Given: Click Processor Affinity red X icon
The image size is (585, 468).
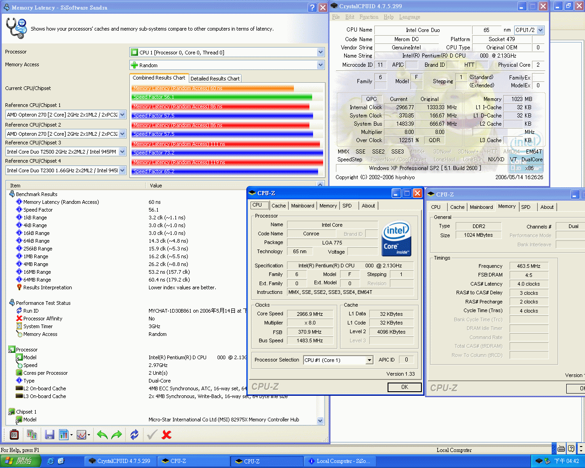Looking at the screenshot, I should click(19, 319).
